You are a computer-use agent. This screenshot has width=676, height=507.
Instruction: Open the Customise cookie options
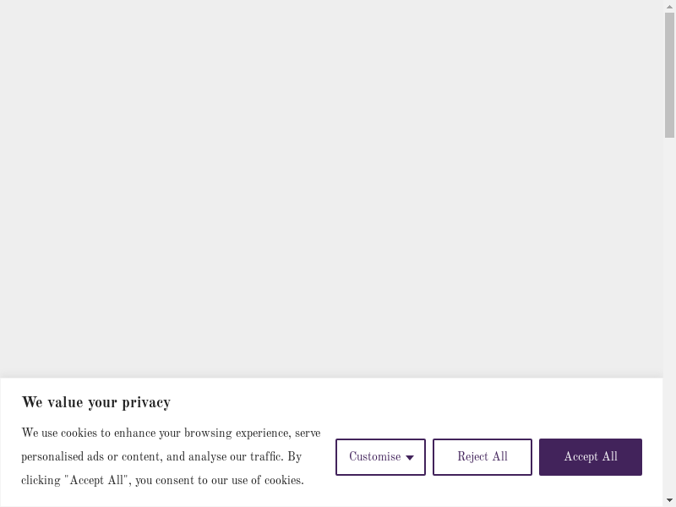[x=375, y=457]
